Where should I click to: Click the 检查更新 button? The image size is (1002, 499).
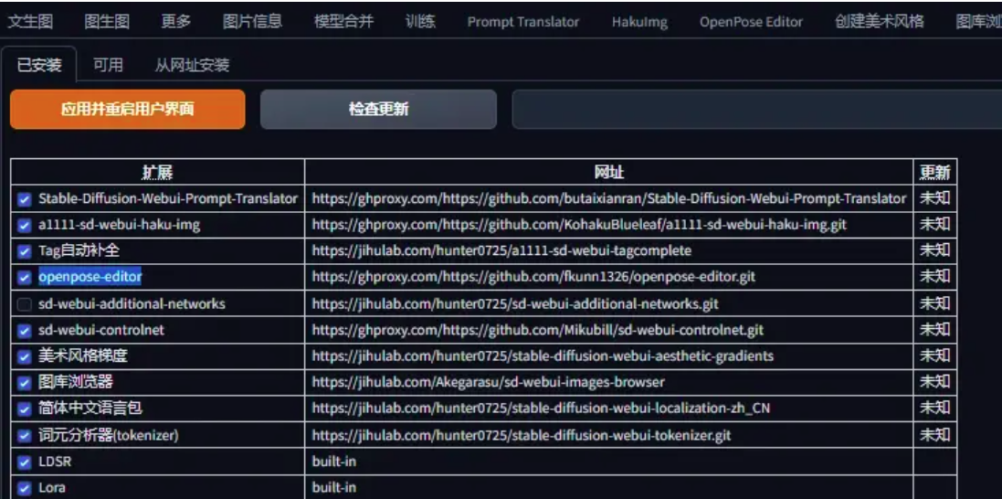tap(378, 110)
